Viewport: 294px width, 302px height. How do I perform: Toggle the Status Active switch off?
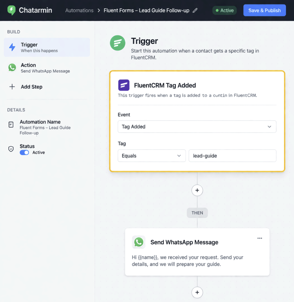pyautogui.click(x=24, y=153)
